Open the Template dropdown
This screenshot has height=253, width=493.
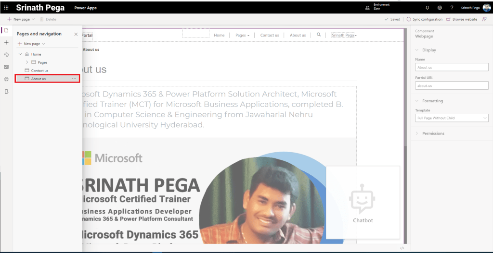click(452, 118)
